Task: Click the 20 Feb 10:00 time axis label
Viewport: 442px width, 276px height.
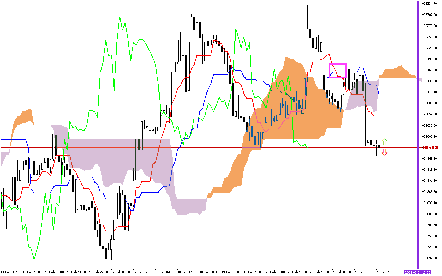Action: tap(297, 272)
